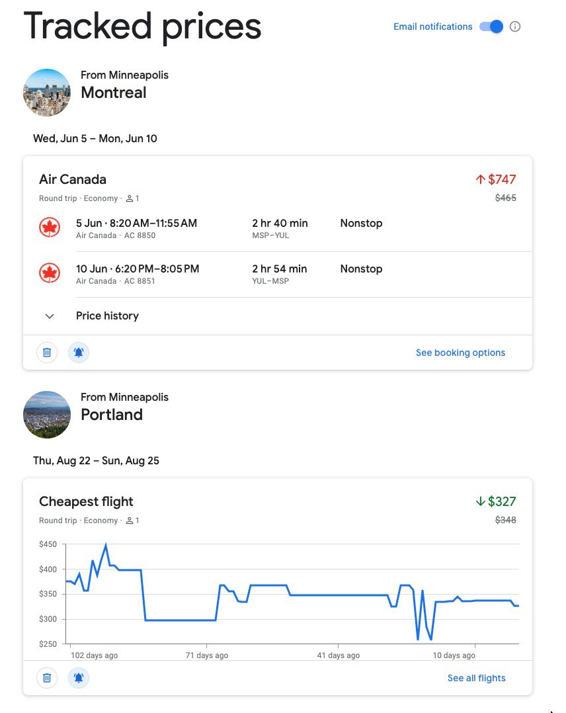The width and height of the screenshot is (566, 713).
Task: Click the bell alert icon on Air Canada card
Action: coord(79,353)
